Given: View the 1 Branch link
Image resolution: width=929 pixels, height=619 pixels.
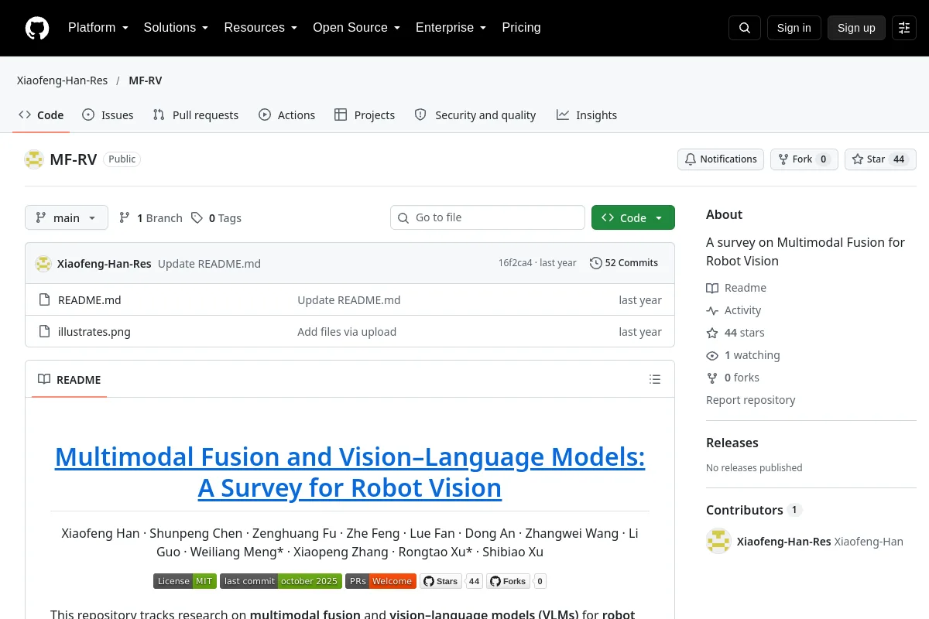Looking at the screenshot, I should point(151,218).
